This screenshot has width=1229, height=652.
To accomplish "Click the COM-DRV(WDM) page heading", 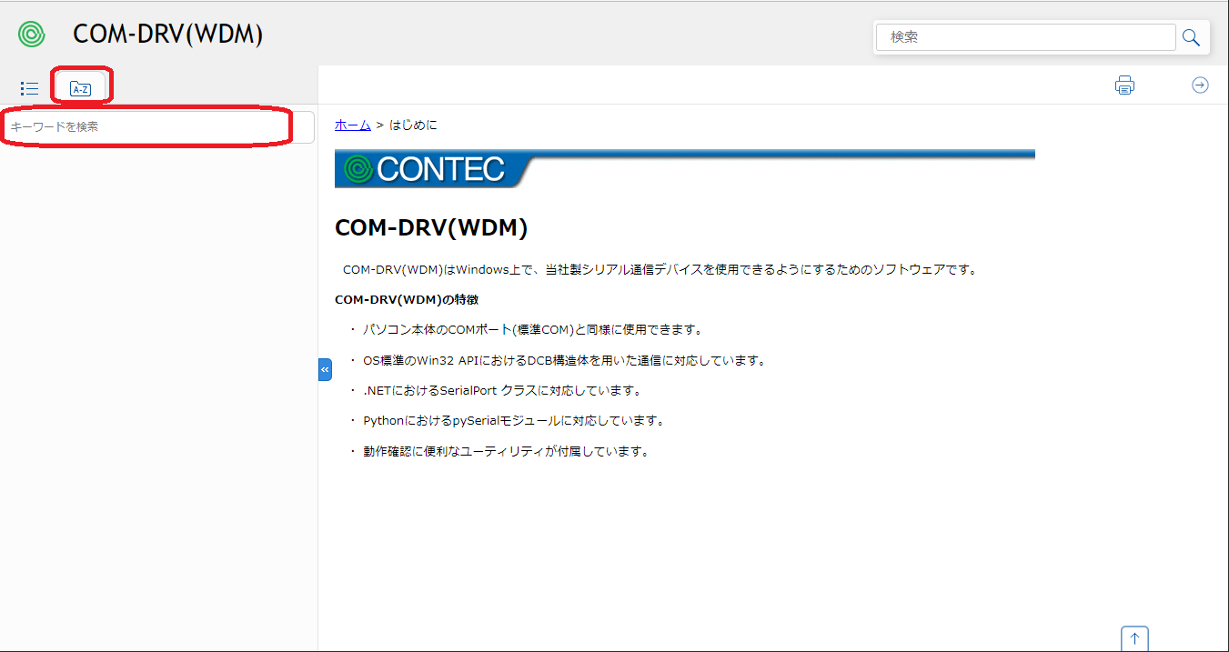I will 431,228.
